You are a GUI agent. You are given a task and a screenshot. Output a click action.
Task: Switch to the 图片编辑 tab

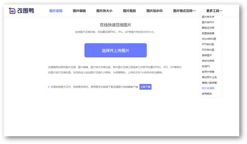(79, 11)
